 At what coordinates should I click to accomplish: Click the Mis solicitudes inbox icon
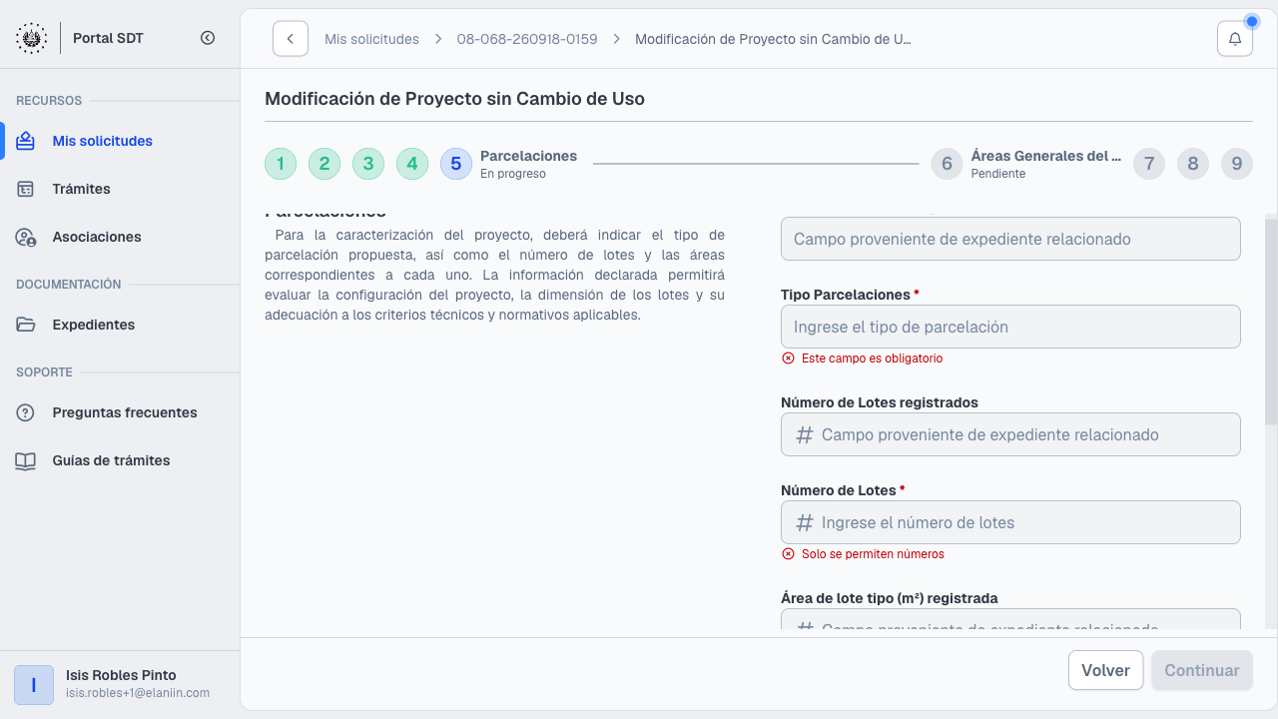point(26,141)
